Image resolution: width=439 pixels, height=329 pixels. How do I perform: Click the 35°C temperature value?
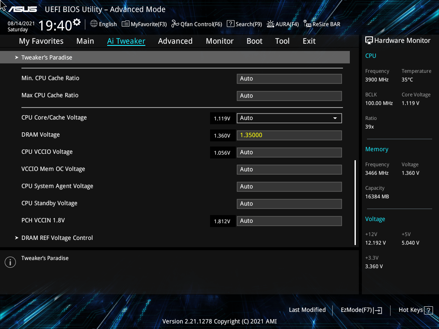click(x=407, y=80)
